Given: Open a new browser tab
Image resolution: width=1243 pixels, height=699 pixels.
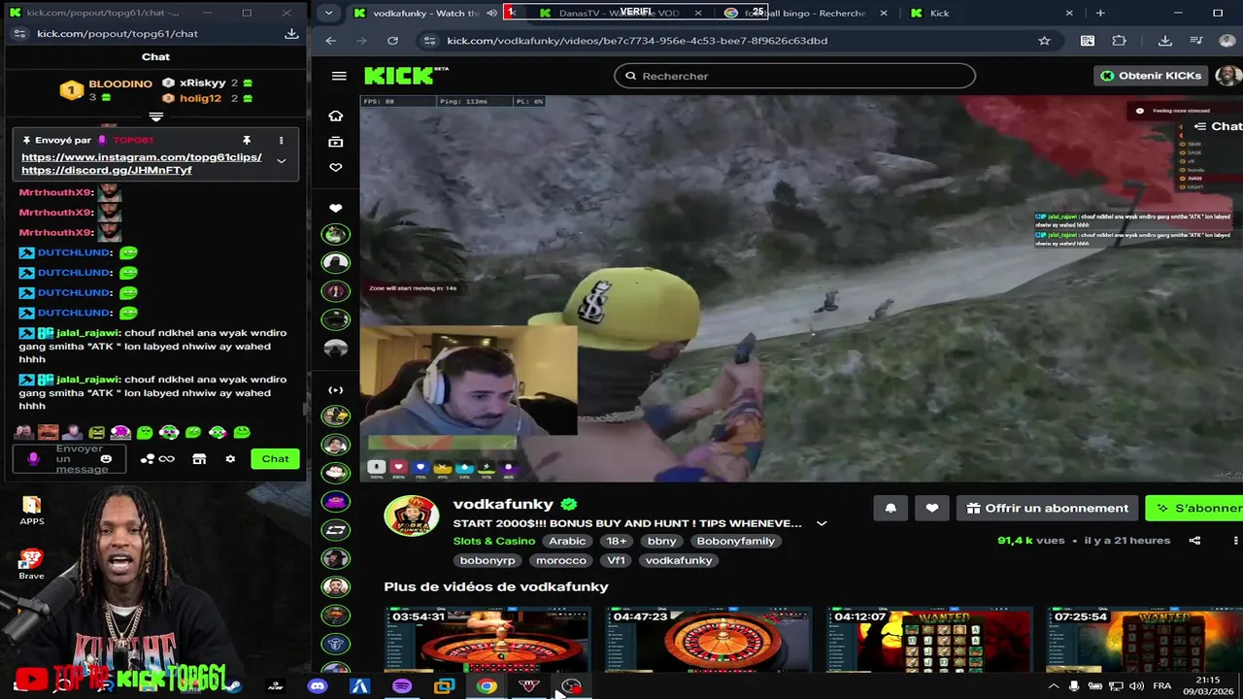Looking at the screenshot, I should click(1100, 13).
